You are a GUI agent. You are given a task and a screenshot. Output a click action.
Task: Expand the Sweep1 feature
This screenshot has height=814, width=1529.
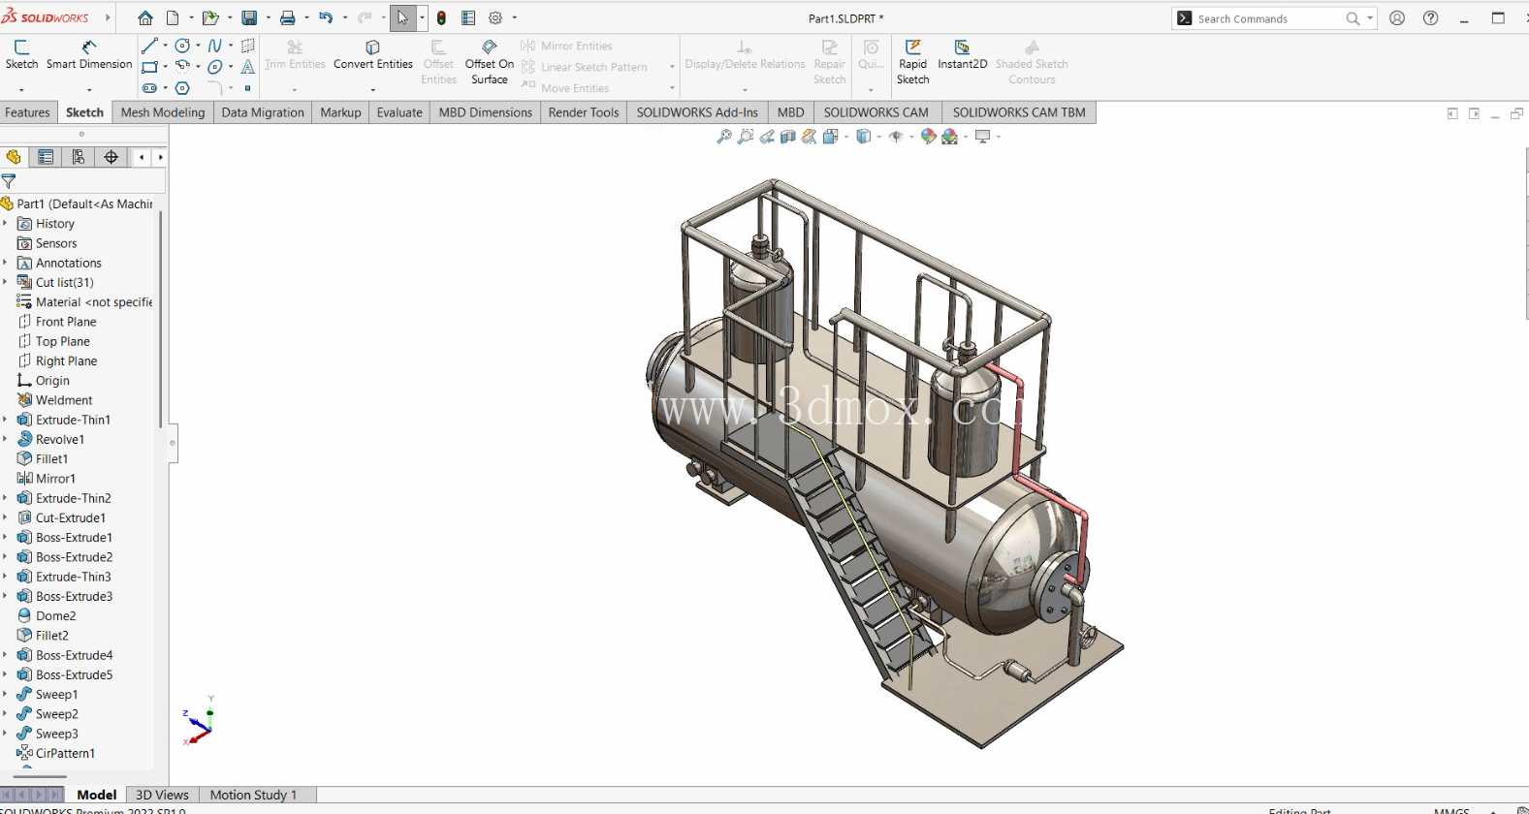[x=5, y=694]
